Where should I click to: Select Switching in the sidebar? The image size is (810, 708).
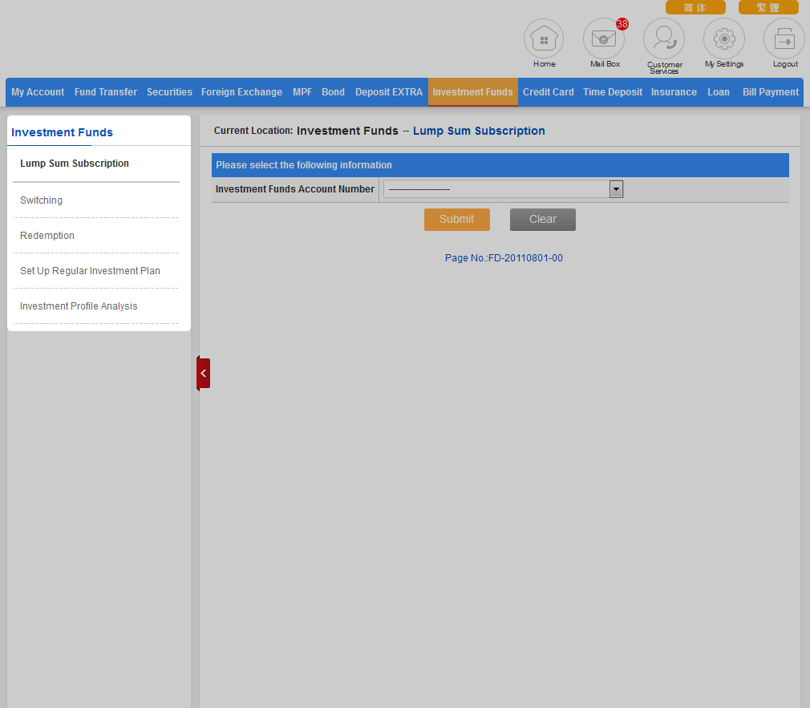pos(41,200)
